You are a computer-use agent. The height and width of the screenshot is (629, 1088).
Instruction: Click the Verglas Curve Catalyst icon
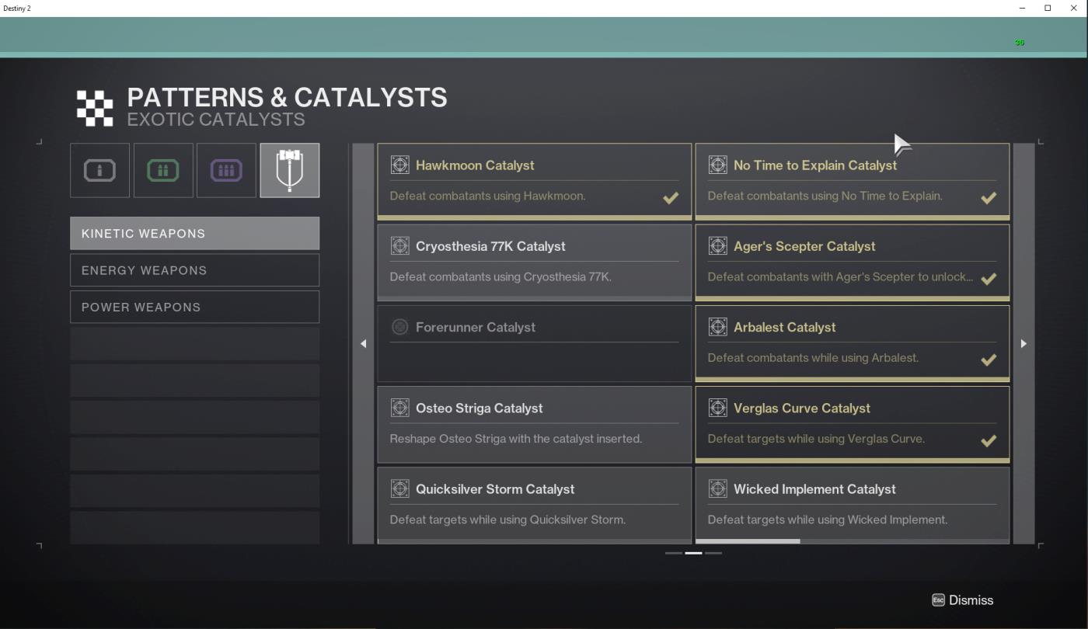pos(717,408)
